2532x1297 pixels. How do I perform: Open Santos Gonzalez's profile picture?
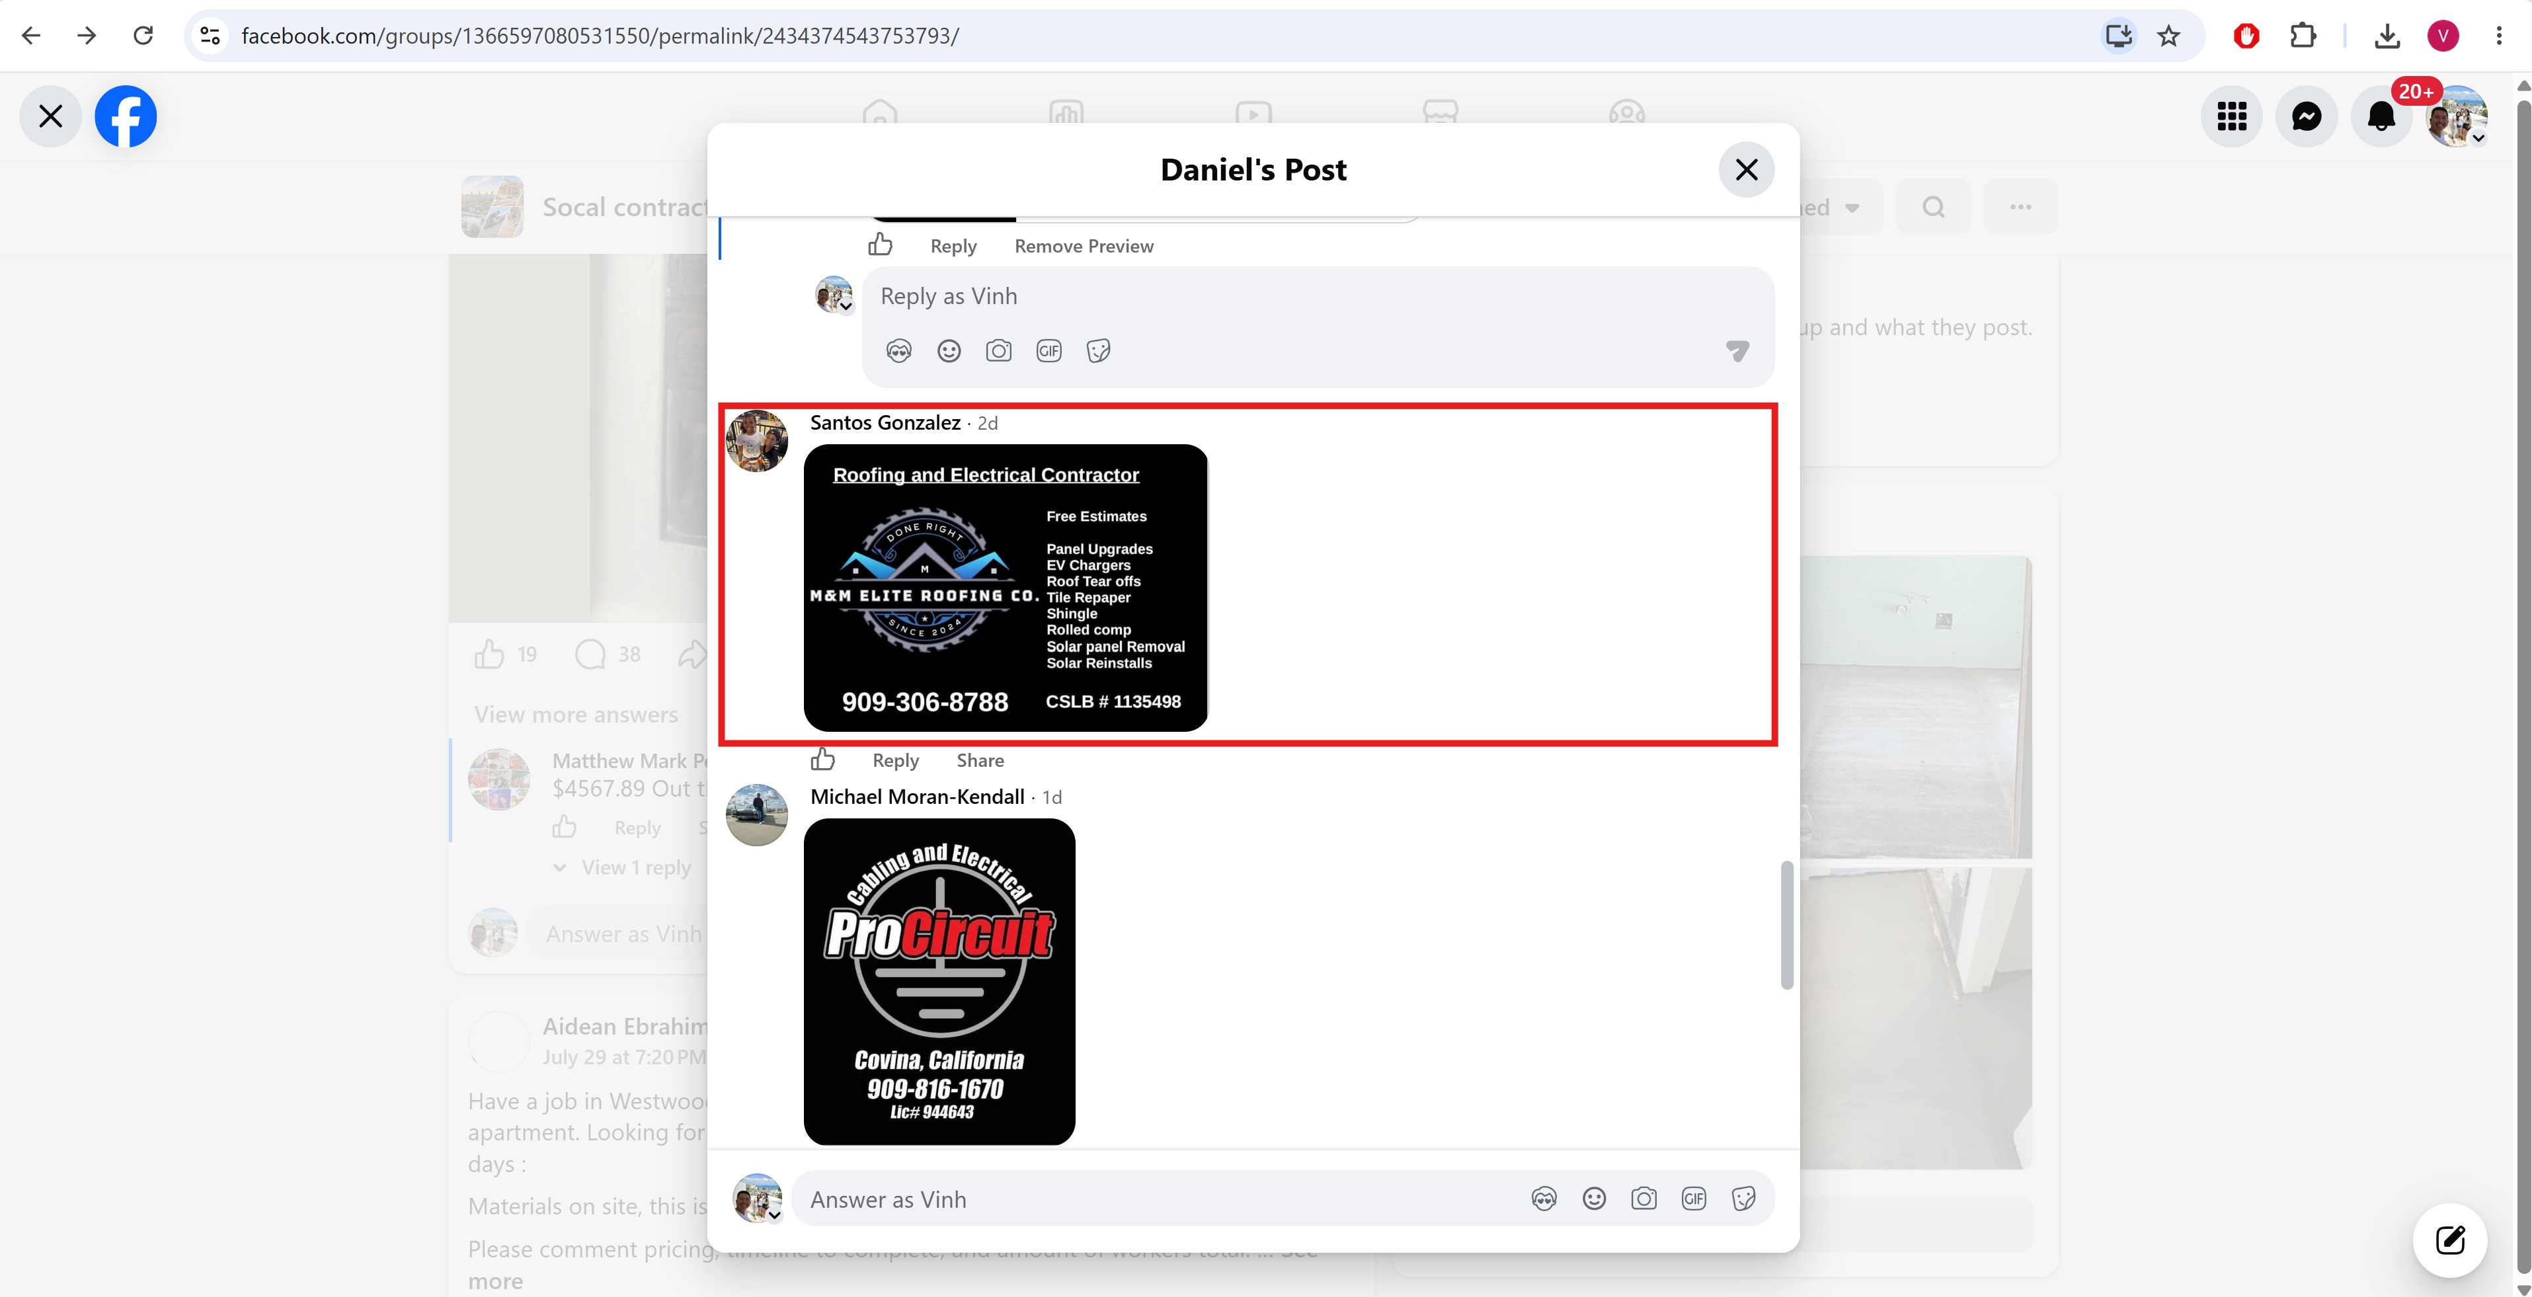coord(757,441)
